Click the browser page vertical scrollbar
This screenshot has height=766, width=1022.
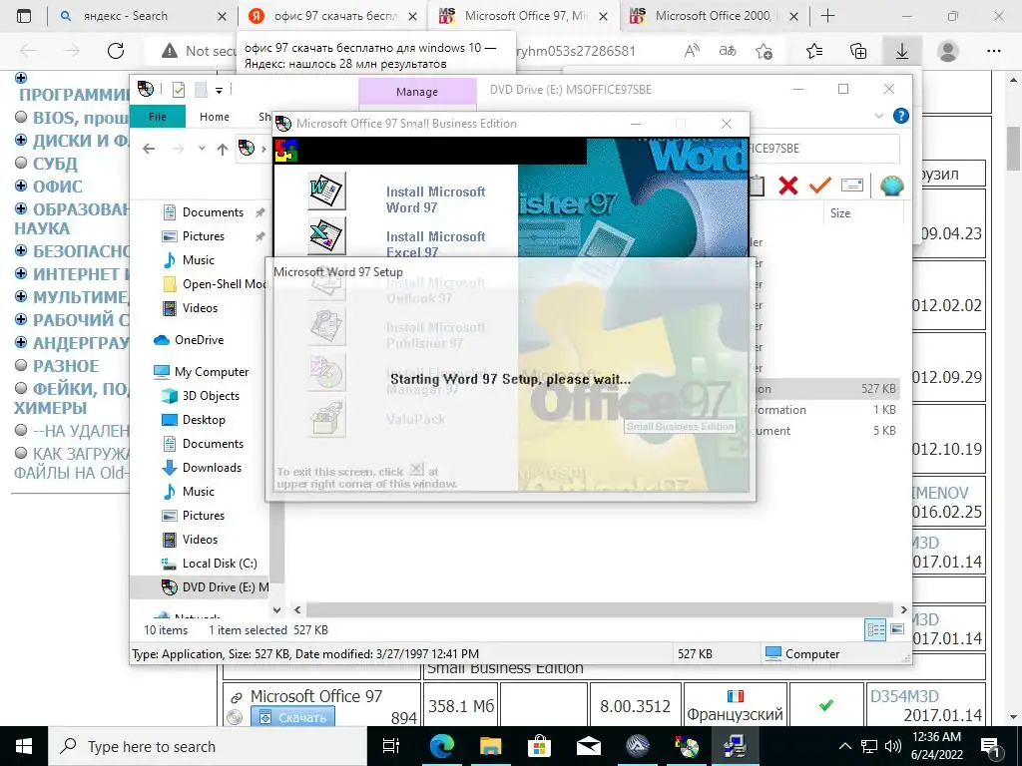1014,147
